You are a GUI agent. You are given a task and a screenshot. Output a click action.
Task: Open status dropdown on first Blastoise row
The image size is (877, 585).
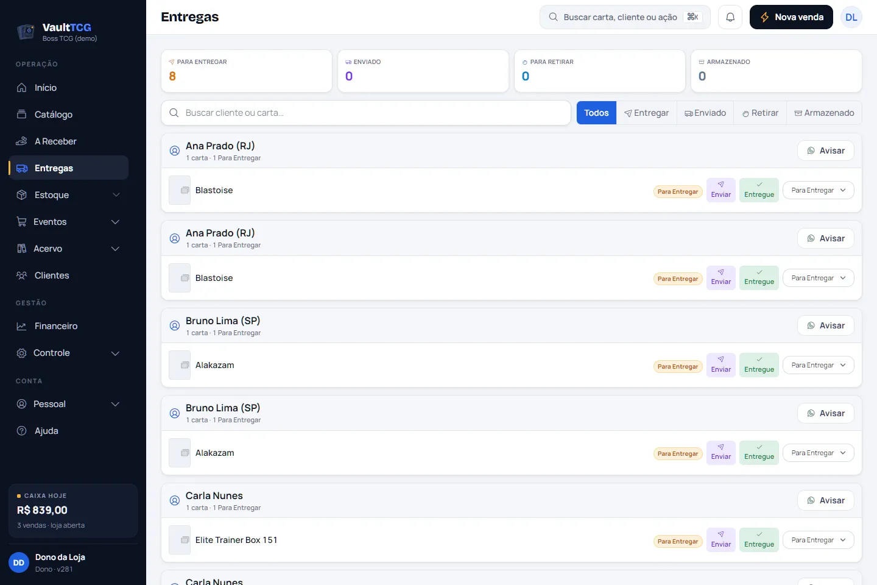click(818, 190)
